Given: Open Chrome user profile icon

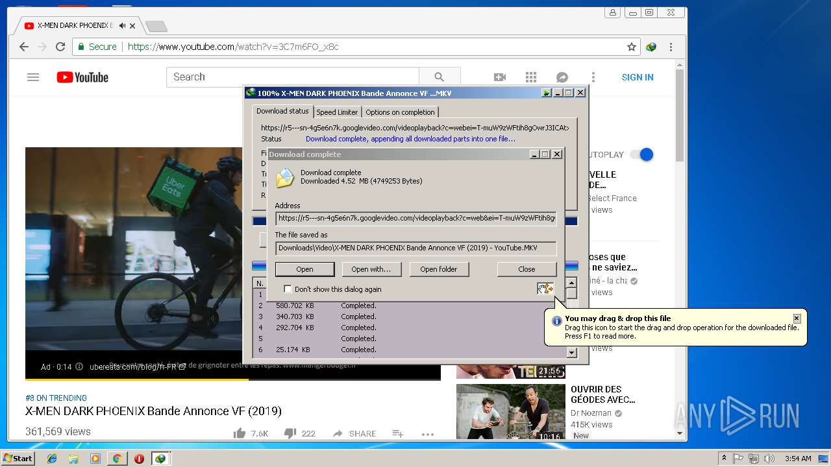Looking at the screenshot, I should click(612, 12).
